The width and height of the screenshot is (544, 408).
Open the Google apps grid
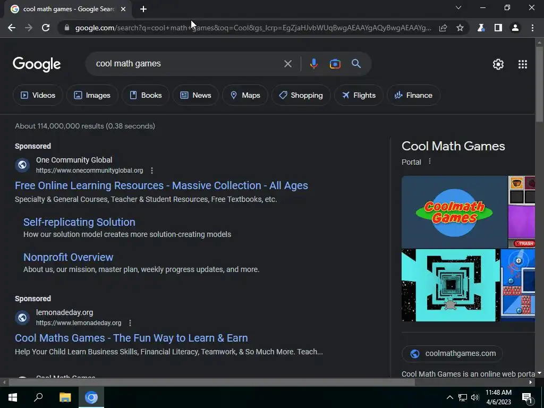523,64
